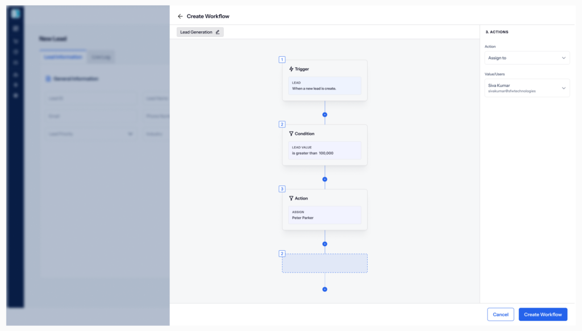Click the Cancel button

tap(500, 315)
